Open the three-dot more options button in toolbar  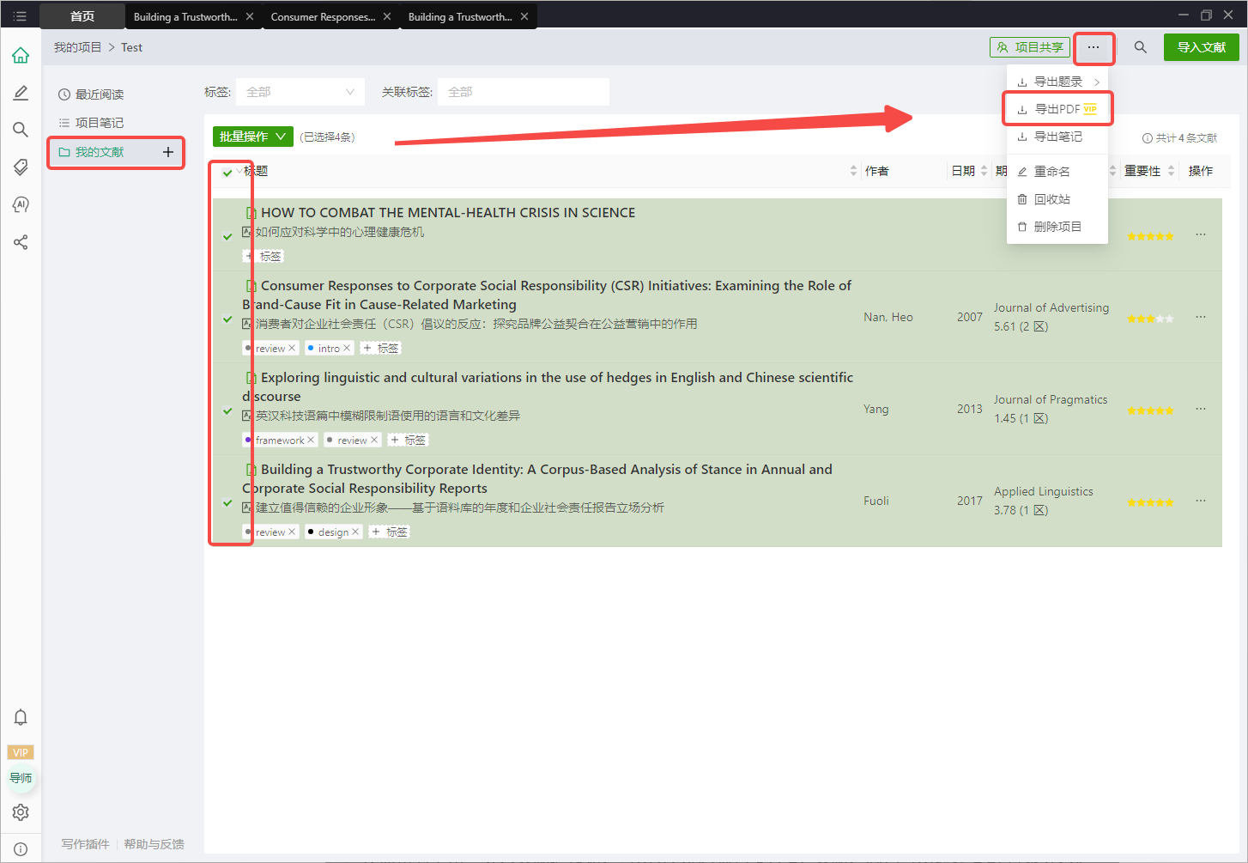pyautogui.click(x=1093, y=47)
